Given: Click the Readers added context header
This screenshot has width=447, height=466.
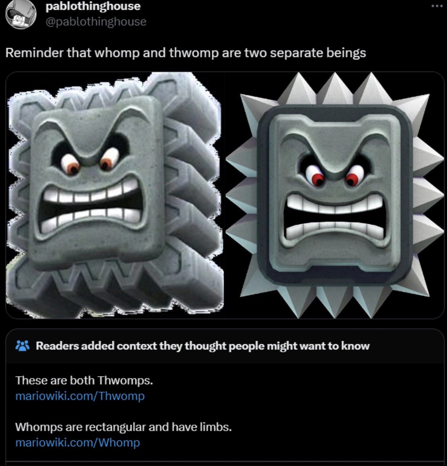Looking at the screenshot, I should coord(202,346).
